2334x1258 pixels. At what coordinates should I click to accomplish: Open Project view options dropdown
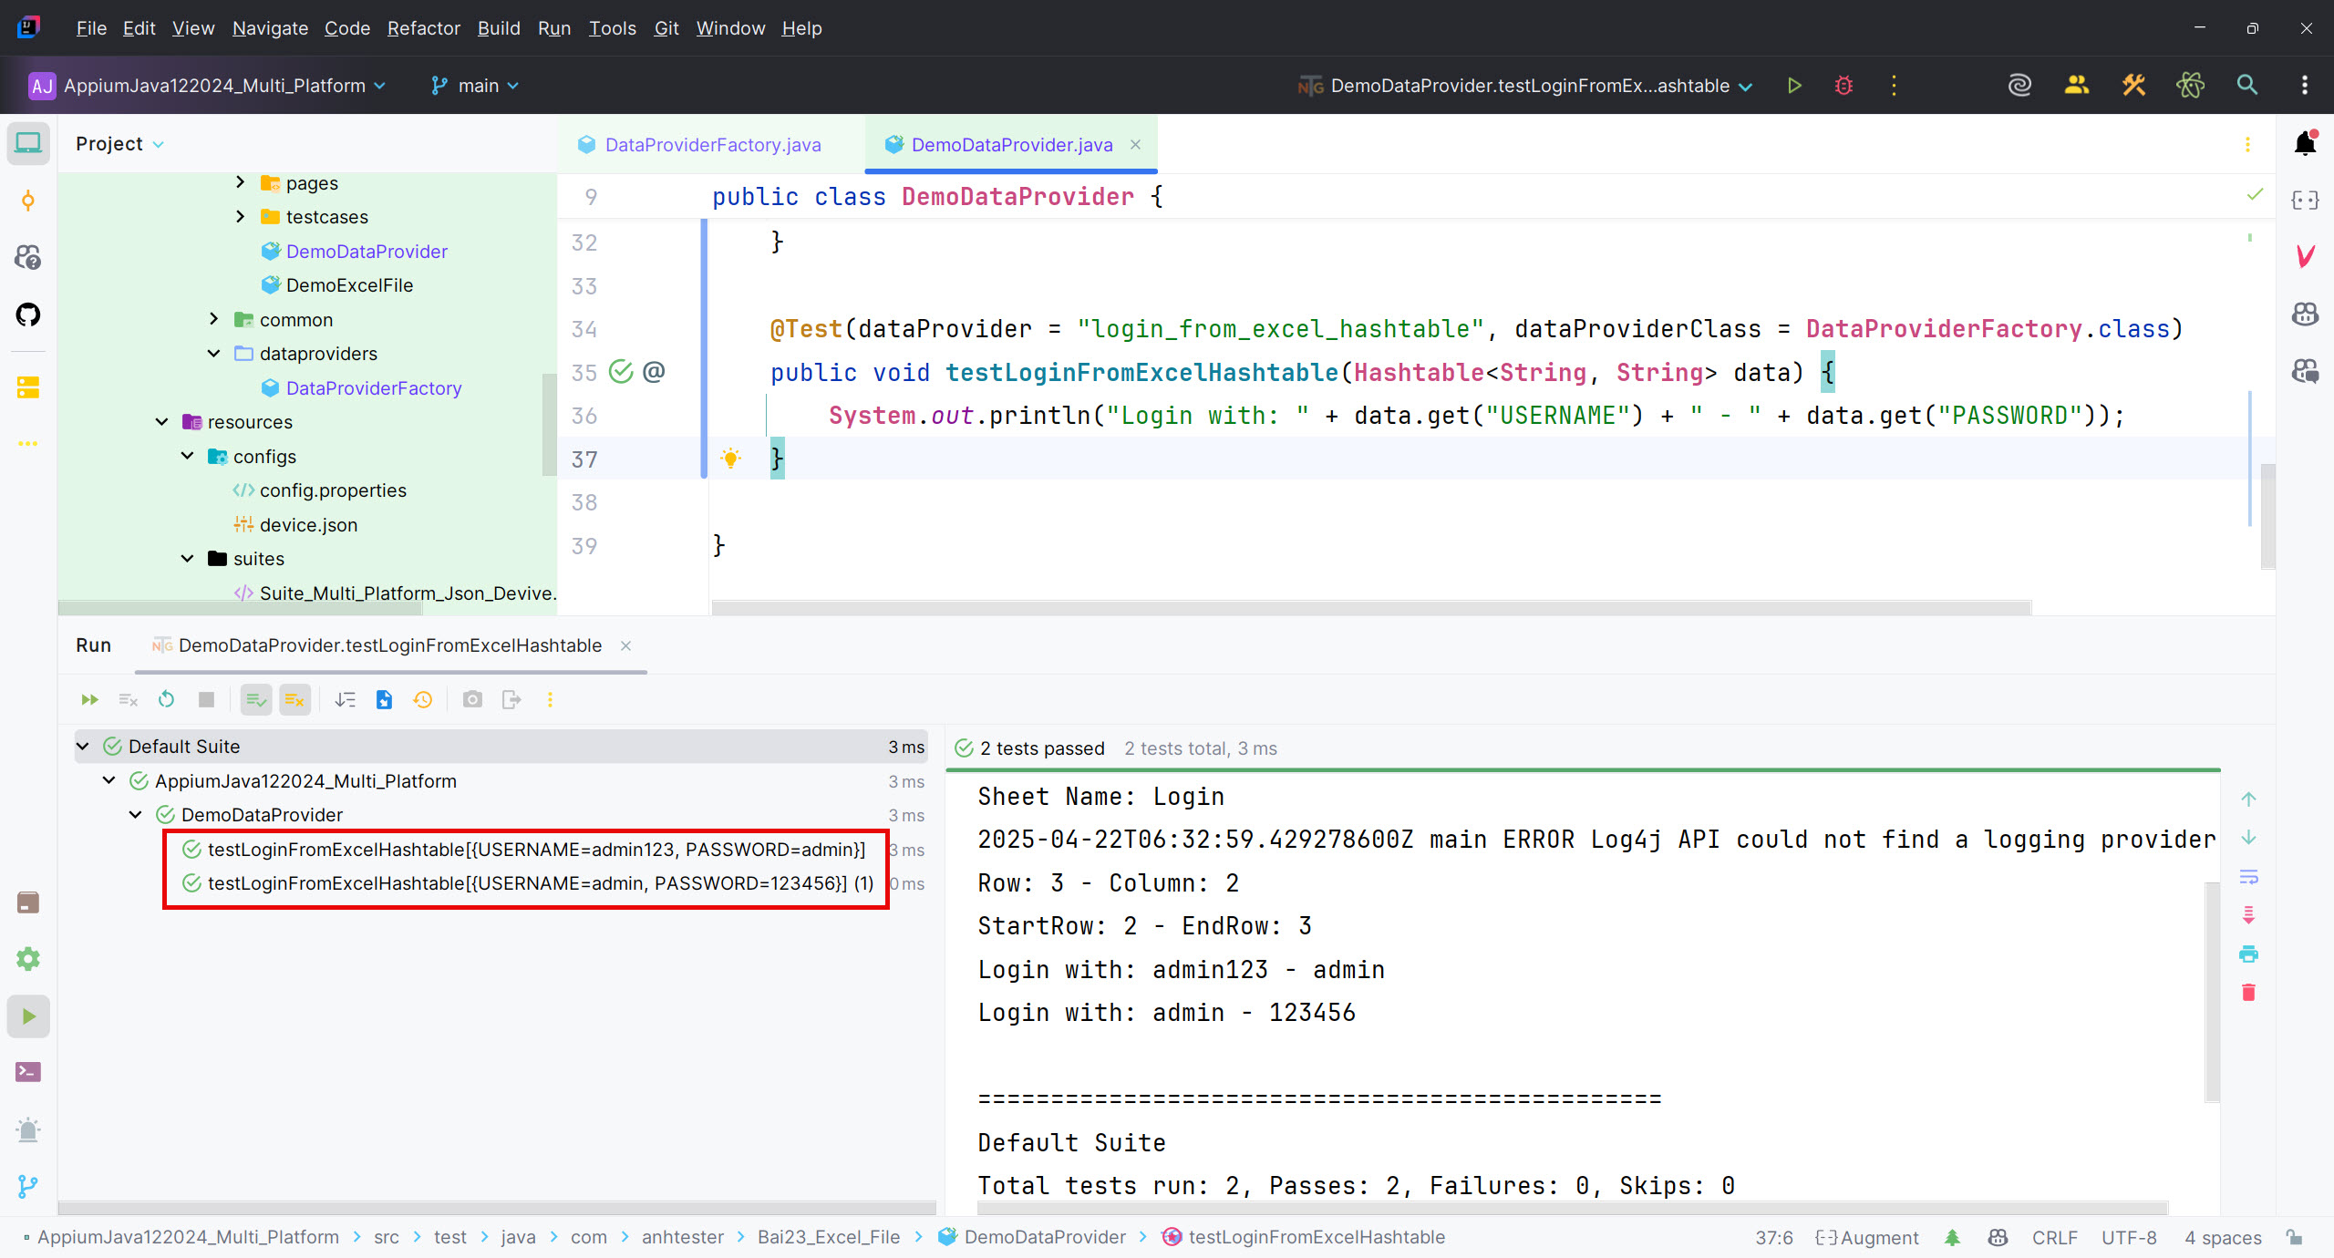point(158,144)
